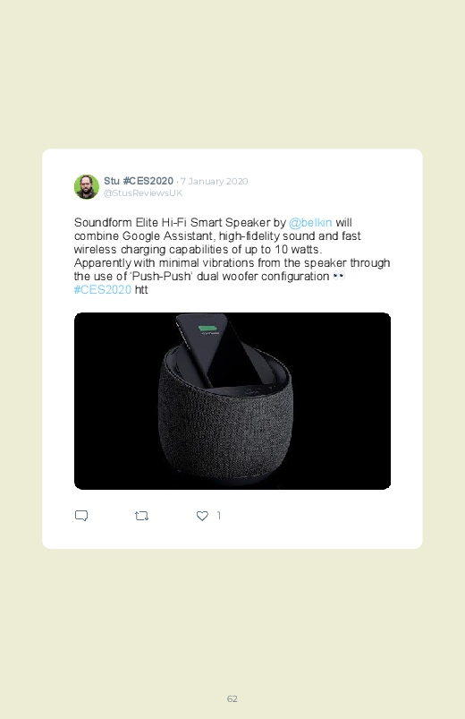Open the @belkin mention link
The image size is (465, 719).
(x=310, y=223)
